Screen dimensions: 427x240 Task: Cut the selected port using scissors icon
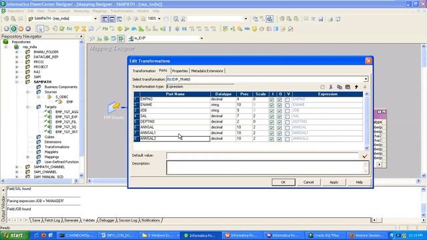[331, 87]
